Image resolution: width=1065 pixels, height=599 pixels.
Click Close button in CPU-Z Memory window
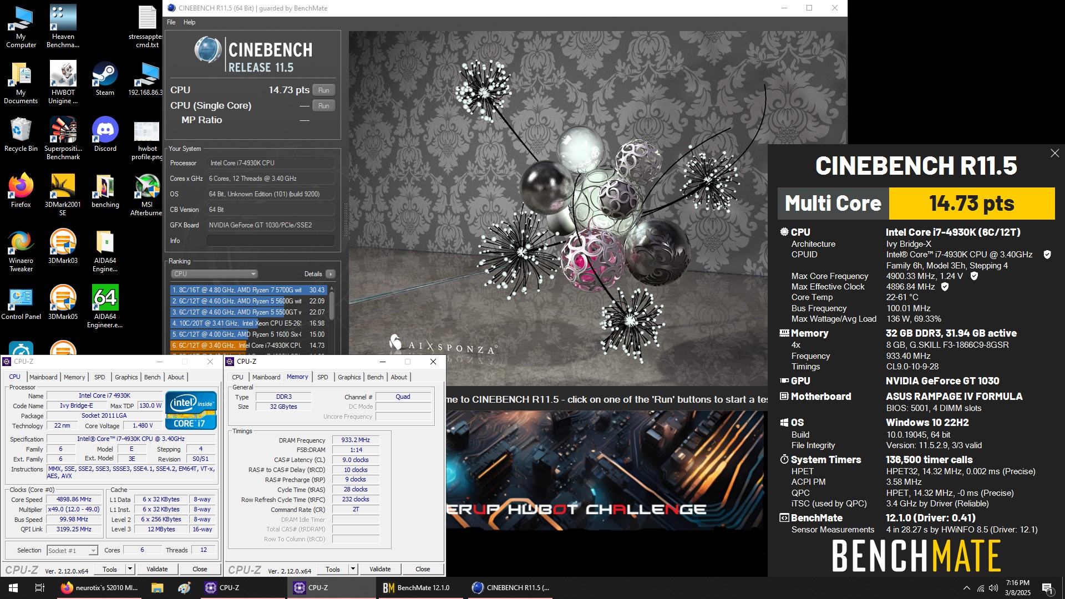(x=423, y=569)
